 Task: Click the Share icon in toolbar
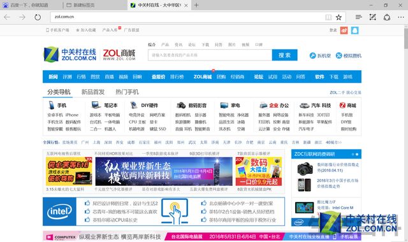pyautogui.click(x=387, y=17)
